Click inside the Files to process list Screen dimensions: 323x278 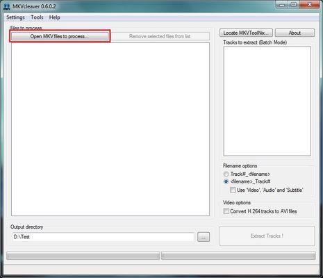tap(110, 129)
